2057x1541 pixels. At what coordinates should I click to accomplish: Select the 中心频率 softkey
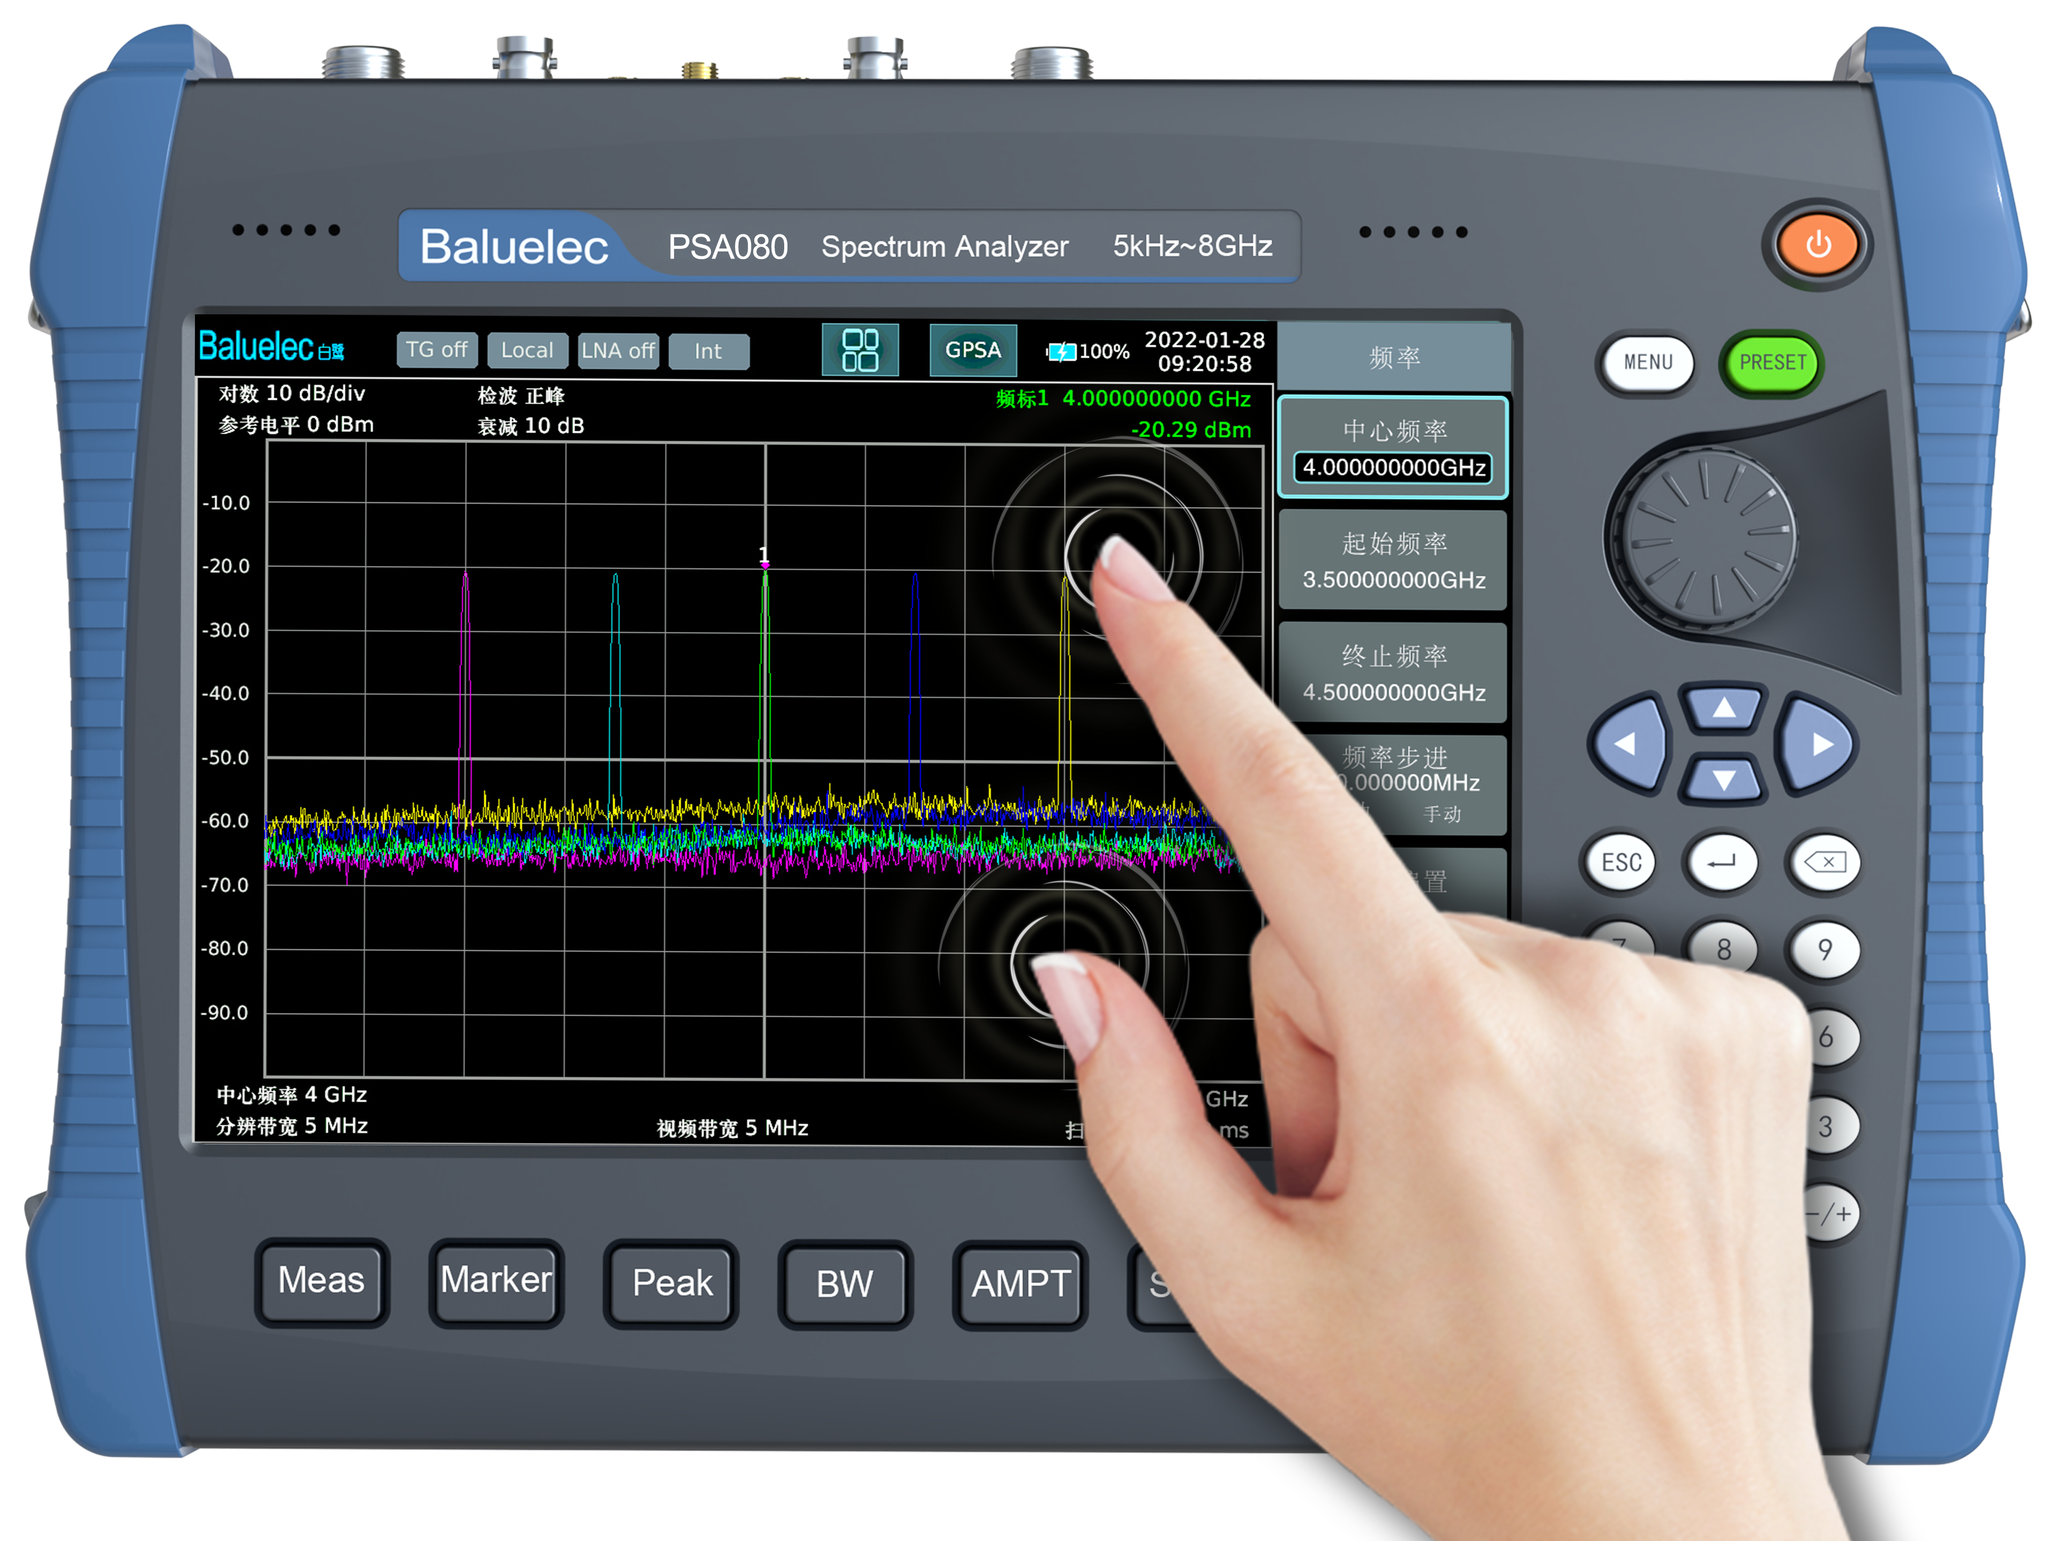click(x=1393, y=447)
